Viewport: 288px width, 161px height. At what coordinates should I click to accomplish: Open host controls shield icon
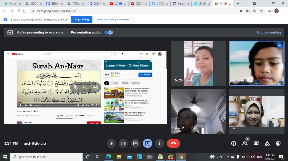pos(278,143)
